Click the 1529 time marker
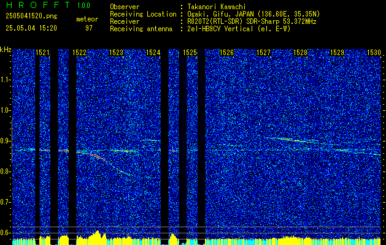 [x=338, y=53]
